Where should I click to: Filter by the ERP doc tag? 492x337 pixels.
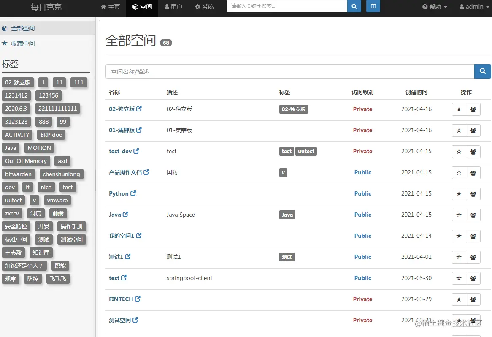tap(51, 135)
